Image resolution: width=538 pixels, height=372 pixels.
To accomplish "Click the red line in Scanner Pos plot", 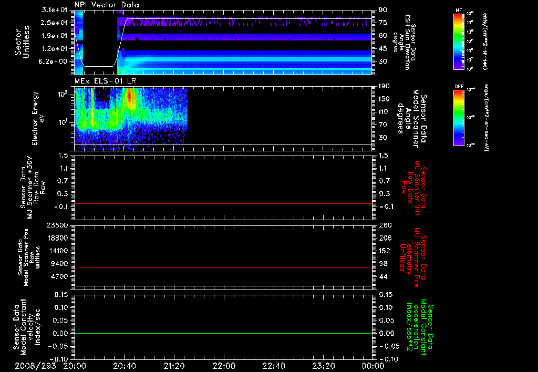I will [x=223, y=267].
